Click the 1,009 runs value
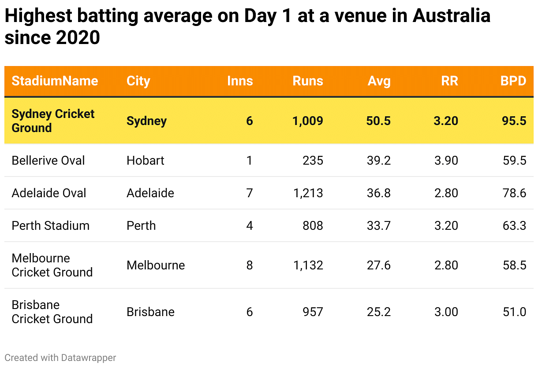538x368 pixels. [307, 121]
